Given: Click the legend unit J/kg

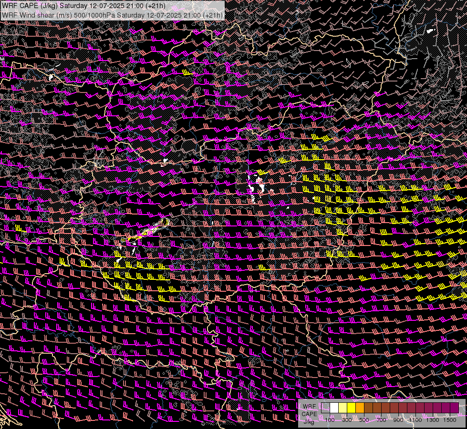Looking at the screenshot, I should [309, 422].
